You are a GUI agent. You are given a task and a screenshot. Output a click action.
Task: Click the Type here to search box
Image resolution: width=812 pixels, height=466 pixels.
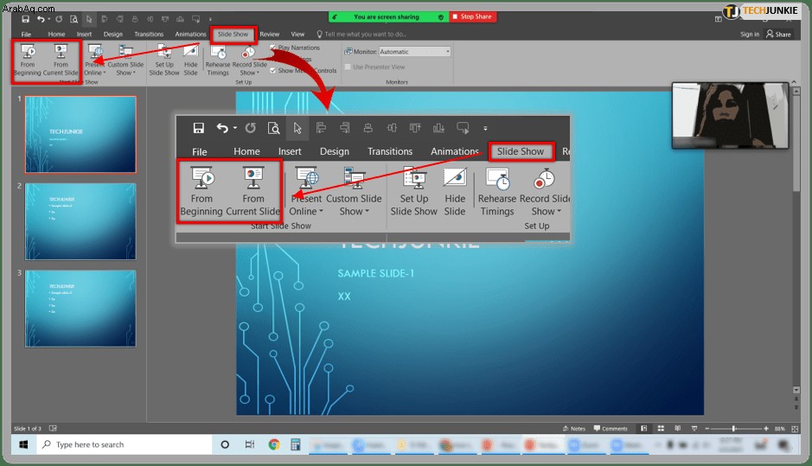click(125, 444)
